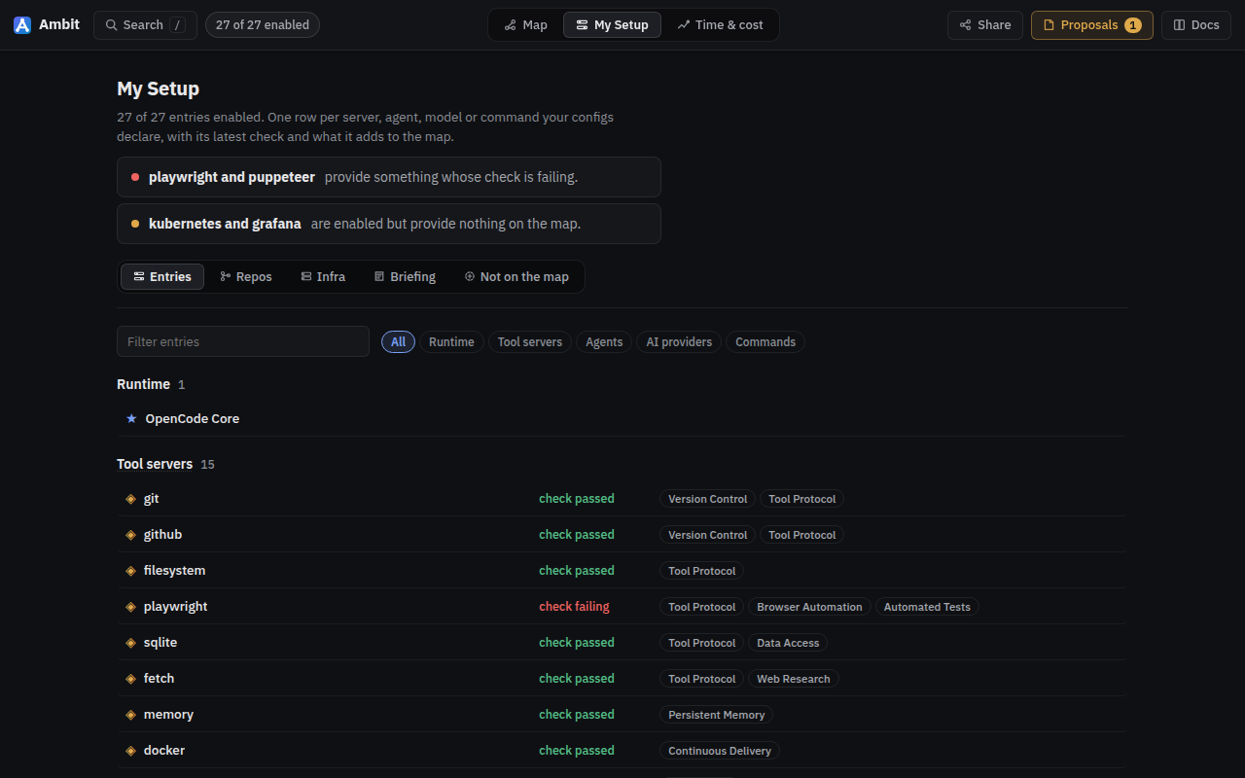This screenshot has height=778, width=1245.
Task: Filter entries by Runtime
Action: point(451,342)
